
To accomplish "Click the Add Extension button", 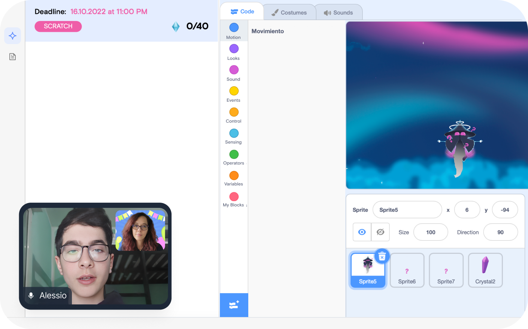I will pos(234,305).
